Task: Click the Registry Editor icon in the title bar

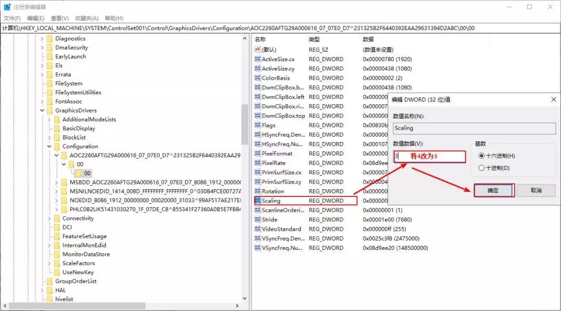Action: (7, 7)
